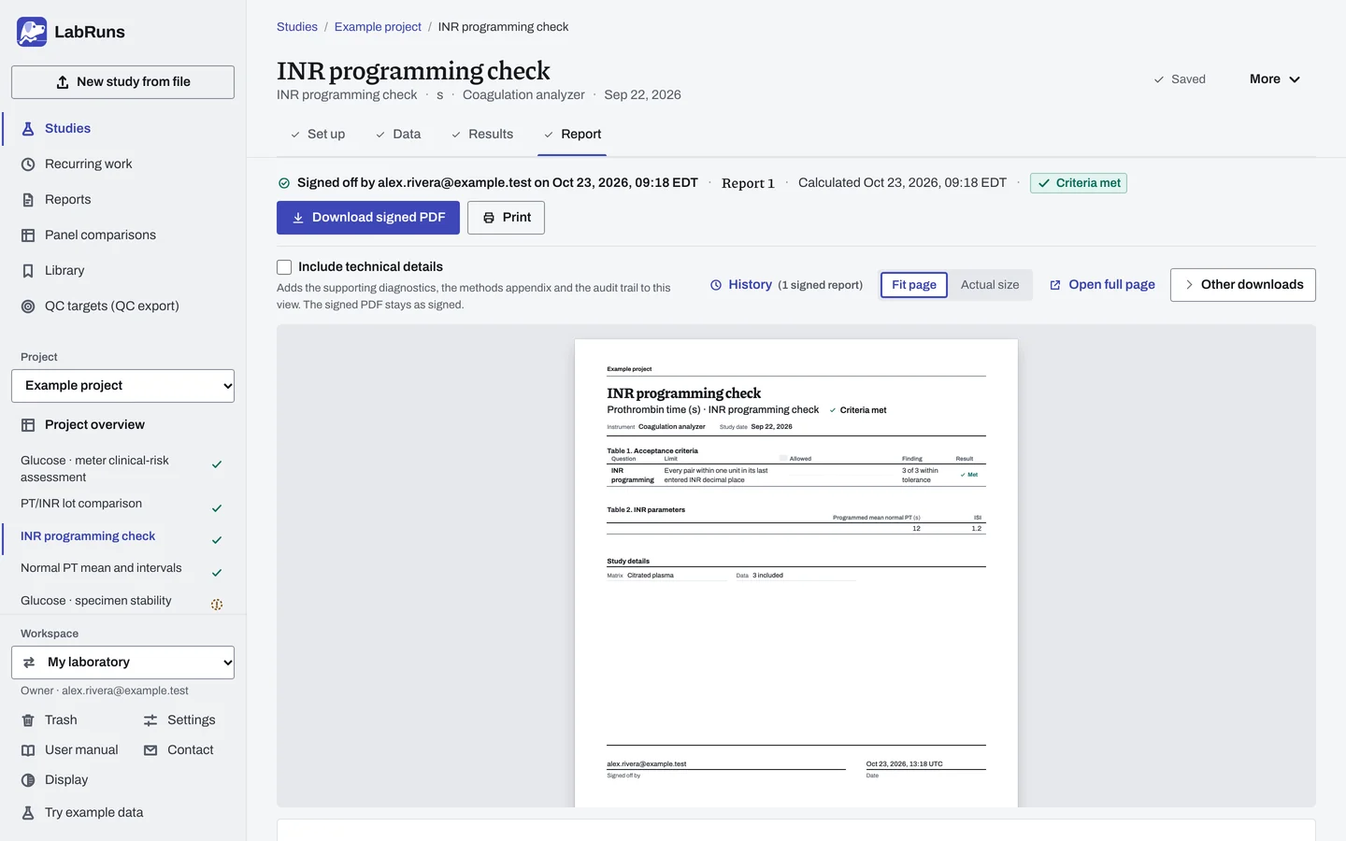
Task: Select the Report tab
Action: pos(573,135)
